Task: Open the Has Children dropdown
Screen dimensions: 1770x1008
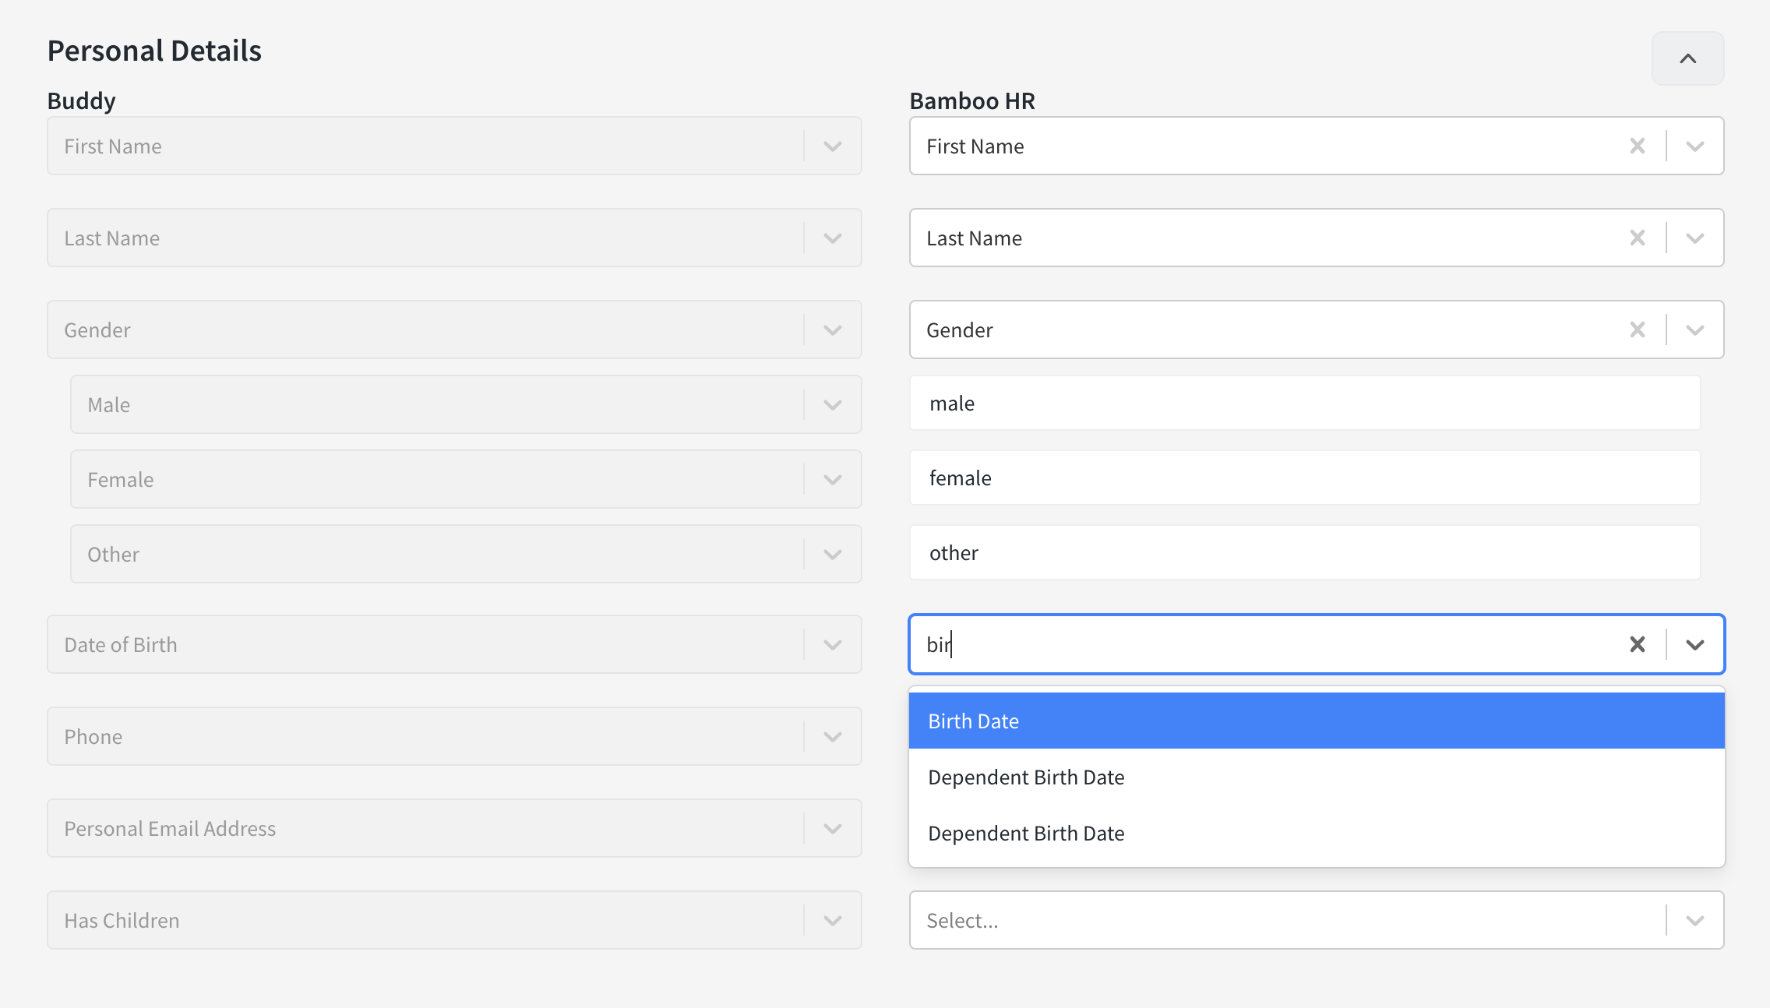Action: click(x=830, y=920)
